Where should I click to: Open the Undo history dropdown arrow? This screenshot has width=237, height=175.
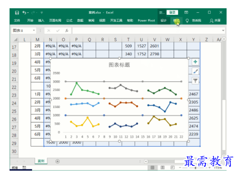coord(28,13)
